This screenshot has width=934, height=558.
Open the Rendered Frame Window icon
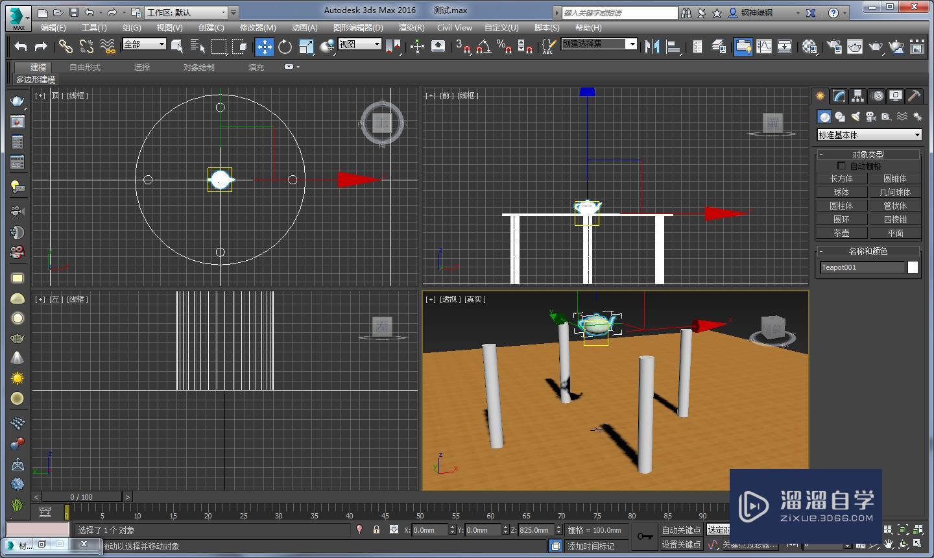(x=855, y=46)
